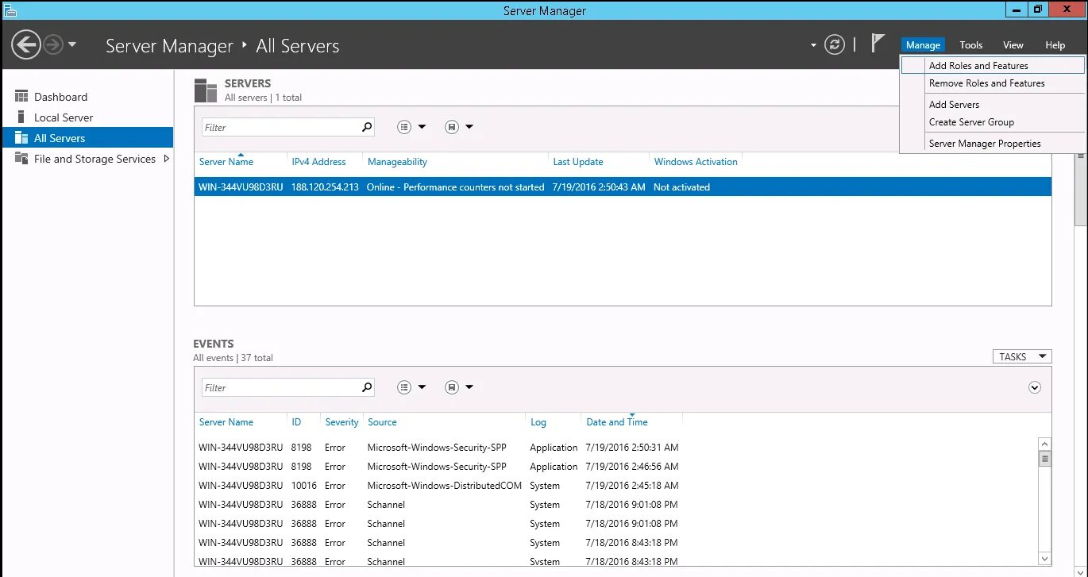Image resolution: width=1088 pixels, height=577 pixels.
Task: Click Server Manager title bar icon
Action: tap(9, 10)
